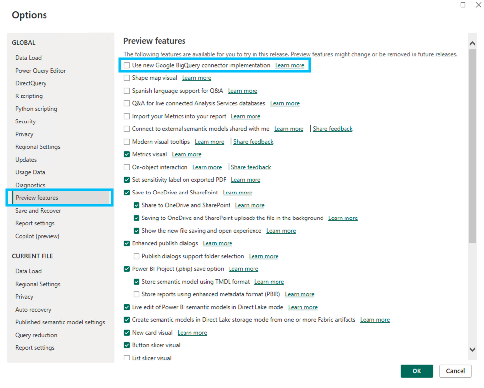
Task: Close the Options dialog window
Action: (x=479, y=5)
